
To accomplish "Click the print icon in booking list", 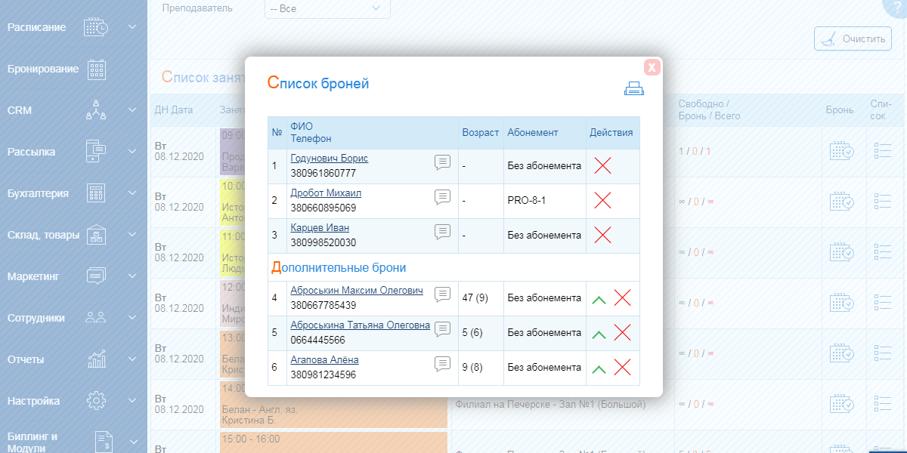I will coord(633,88).
